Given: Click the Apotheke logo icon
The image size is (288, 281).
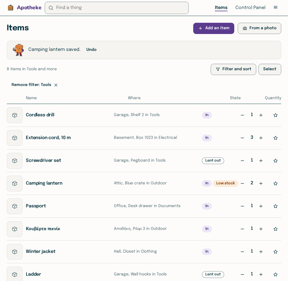Looking at the screenshot, I should 11,8.
